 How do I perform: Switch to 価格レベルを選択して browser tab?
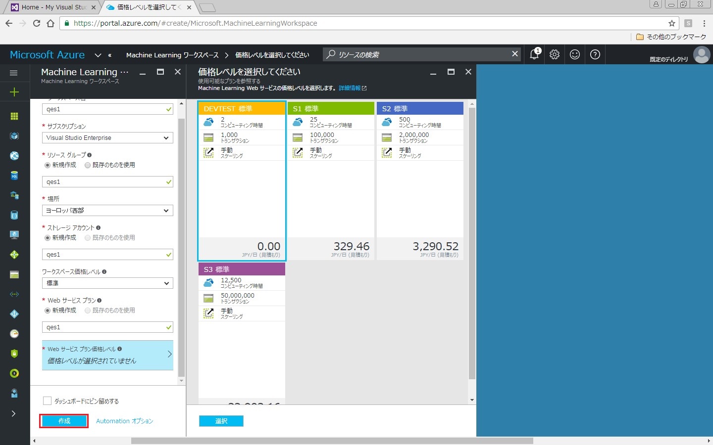pyautogui.click(x=149, y=7)
